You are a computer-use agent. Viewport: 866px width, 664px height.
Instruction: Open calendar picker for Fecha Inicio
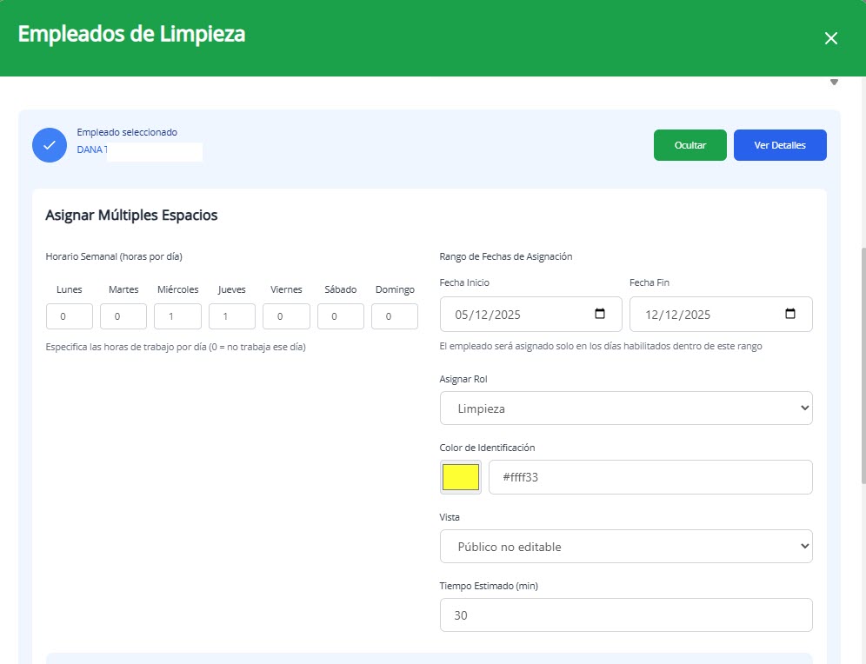[x=600, y=315]
